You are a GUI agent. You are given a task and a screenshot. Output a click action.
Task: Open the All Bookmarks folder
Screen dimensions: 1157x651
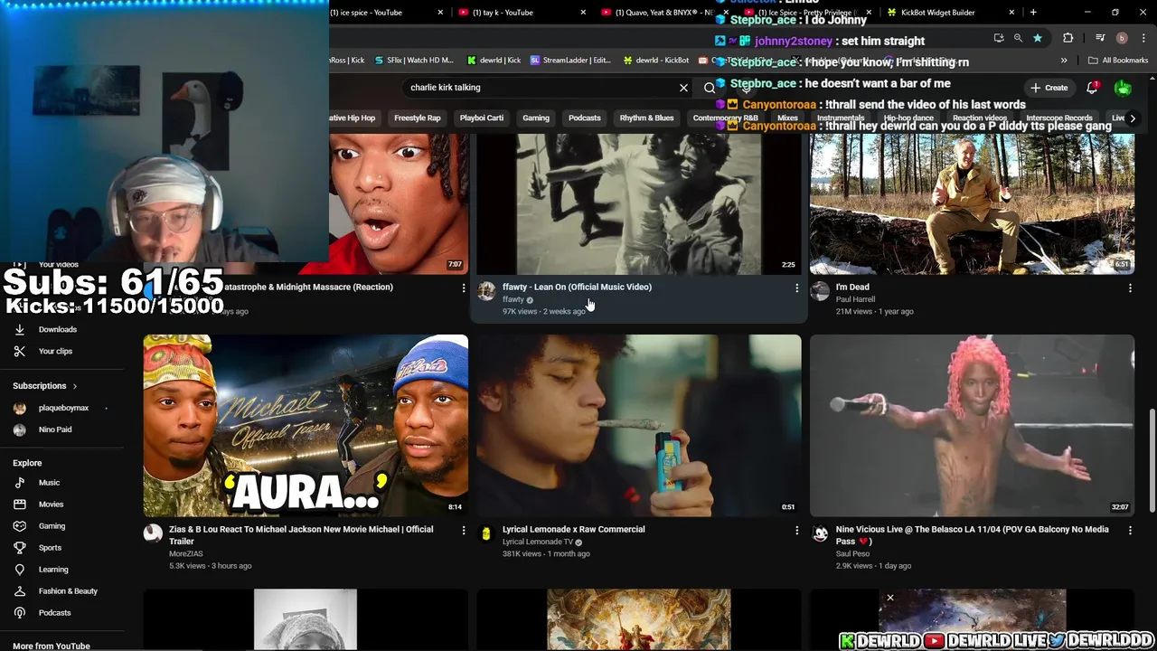point(1118,61)
